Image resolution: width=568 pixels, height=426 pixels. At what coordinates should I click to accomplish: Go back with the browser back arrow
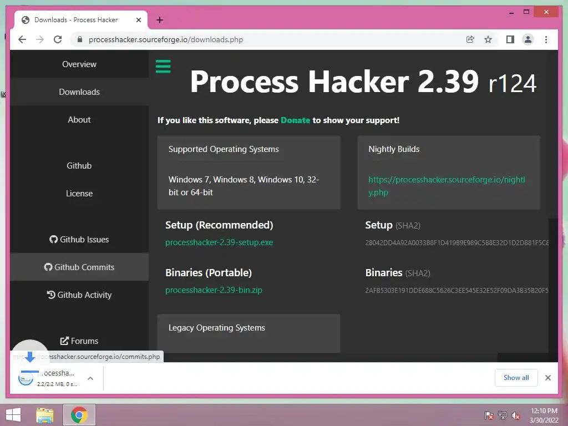tap(22, 39)
